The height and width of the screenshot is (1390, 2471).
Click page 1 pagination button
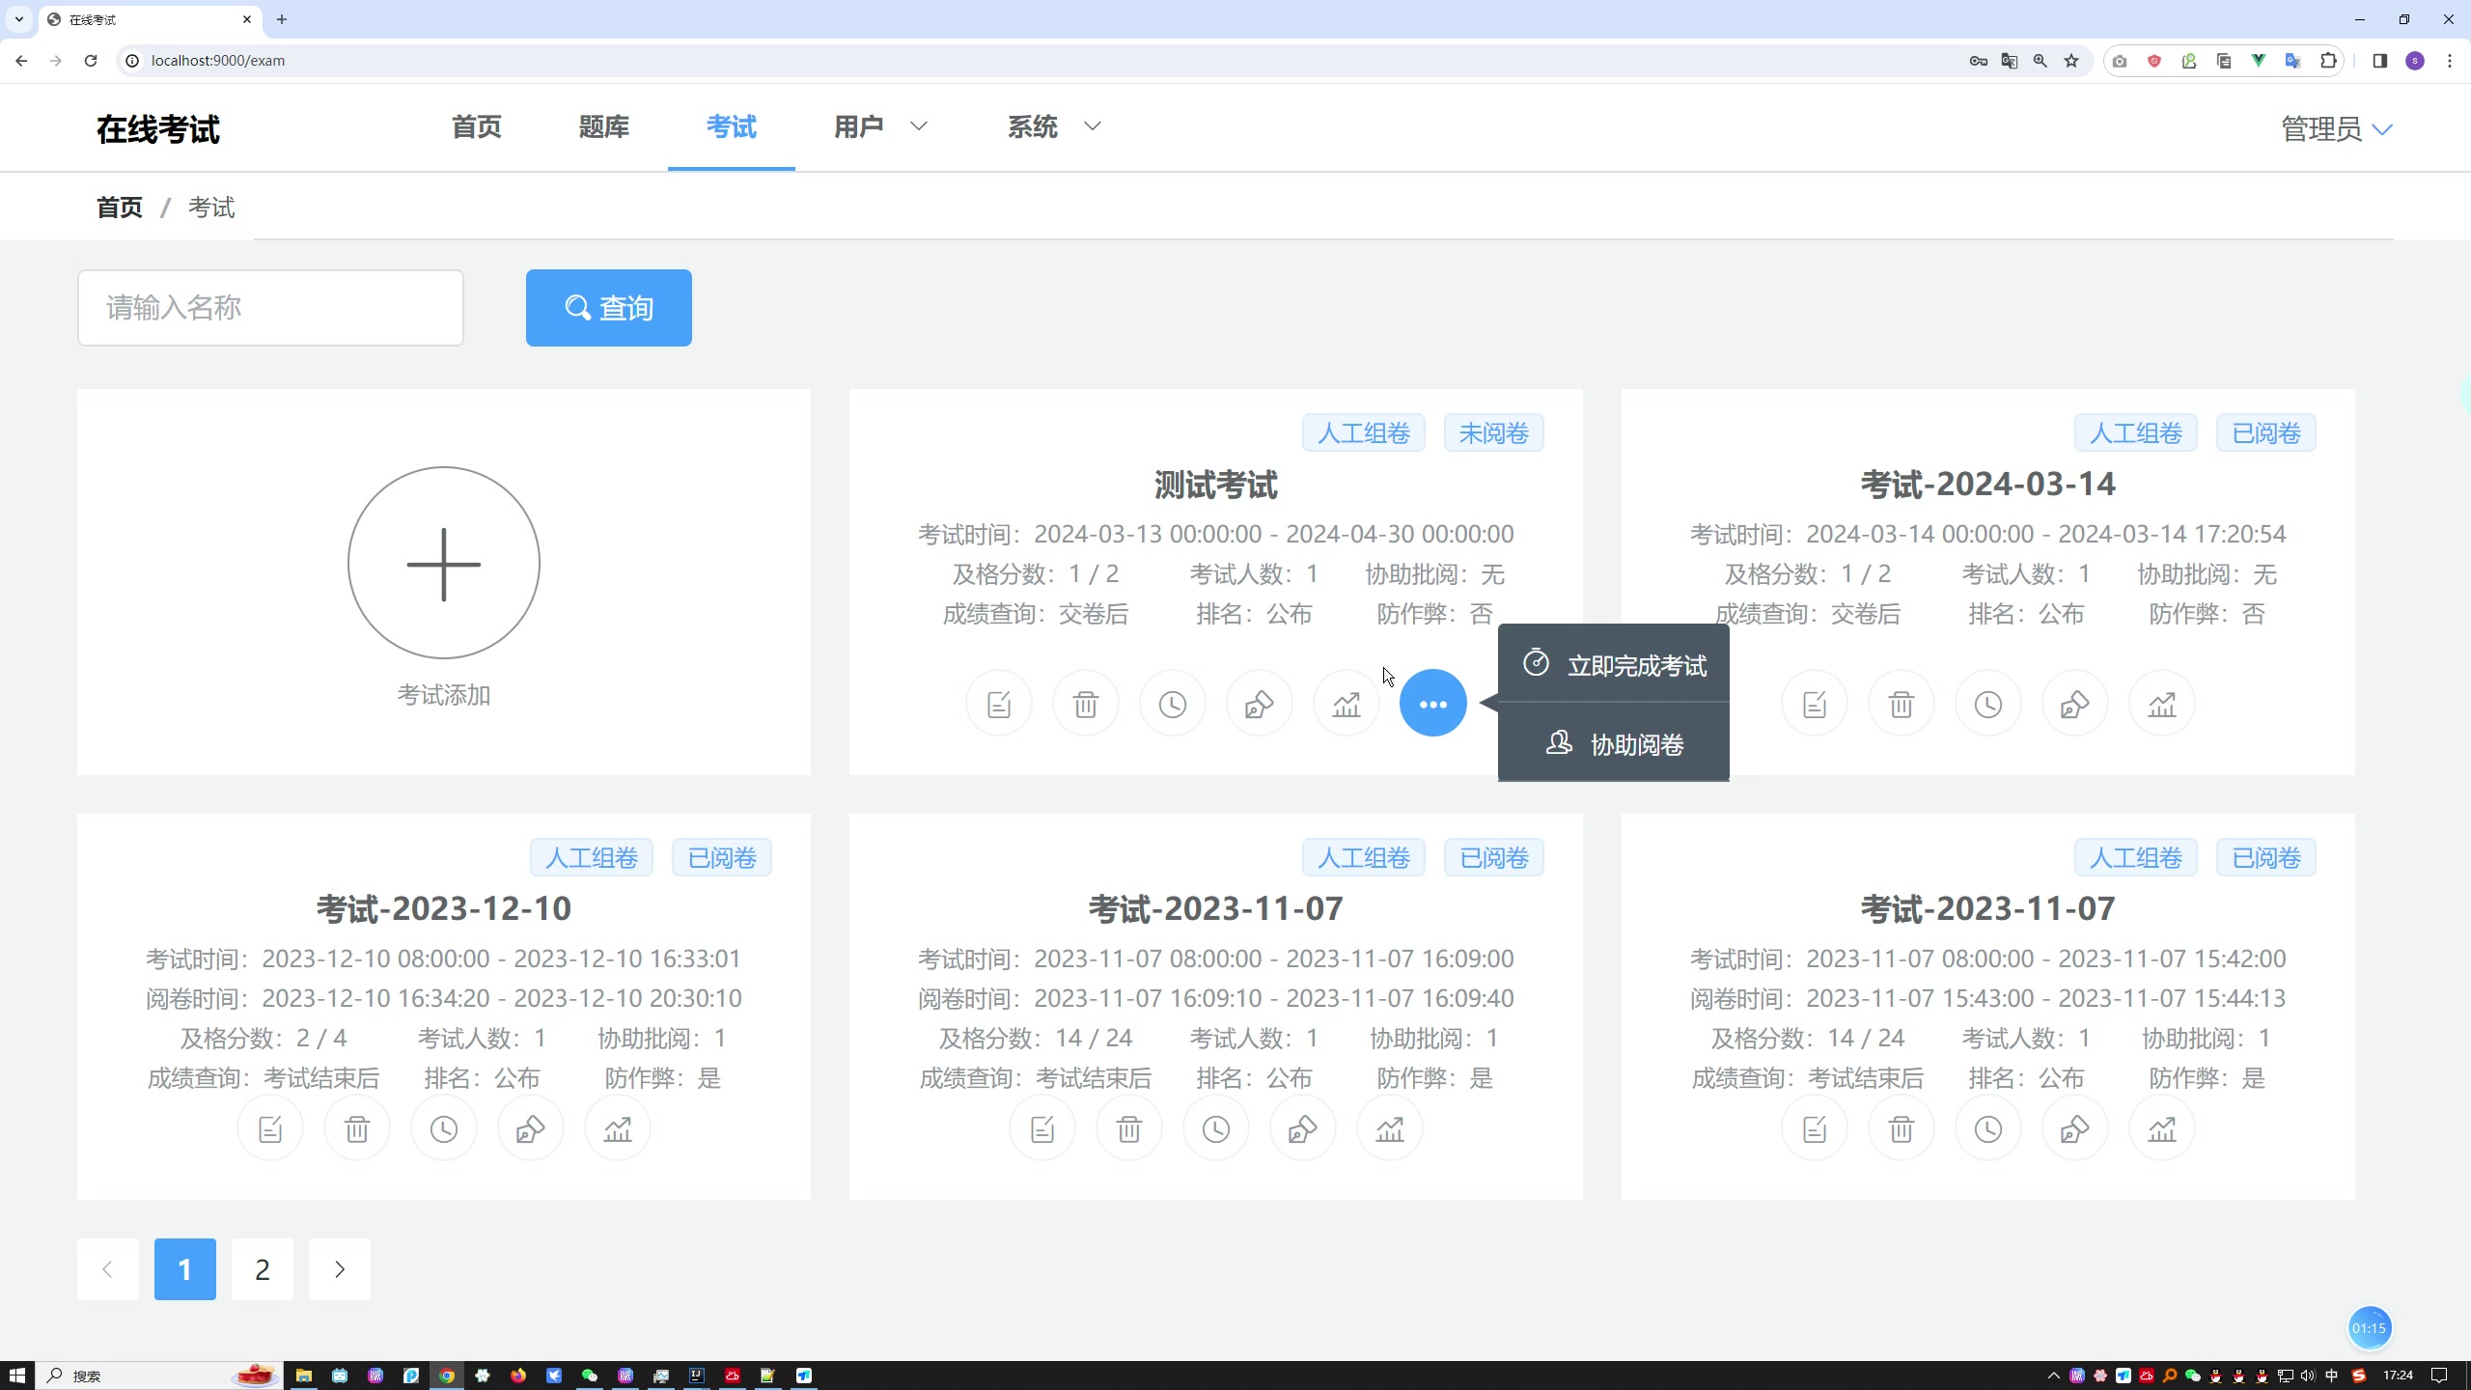pos(185,1269)
